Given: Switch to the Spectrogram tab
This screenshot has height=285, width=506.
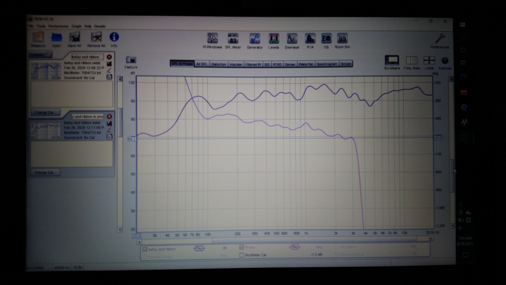Looking at the screenshot, I should tap(327, 64).
